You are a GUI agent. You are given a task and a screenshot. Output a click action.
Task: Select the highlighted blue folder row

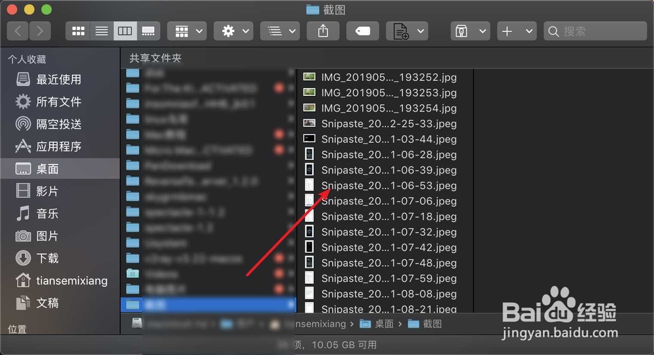(x=208, y=305)
